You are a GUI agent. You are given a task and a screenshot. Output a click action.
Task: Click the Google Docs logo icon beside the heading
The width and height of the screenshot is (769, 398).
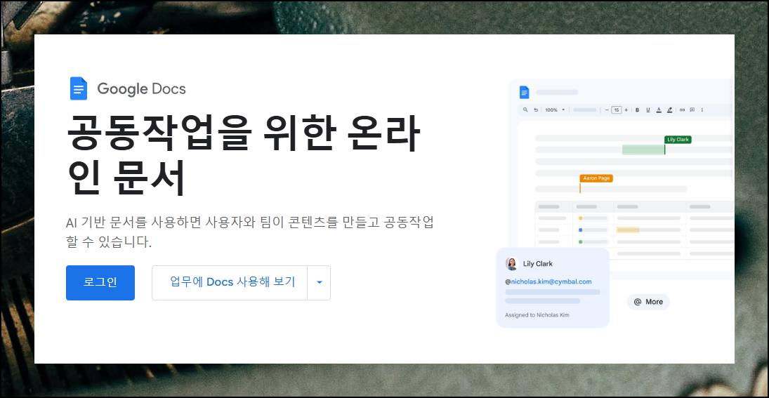[79, 88]
